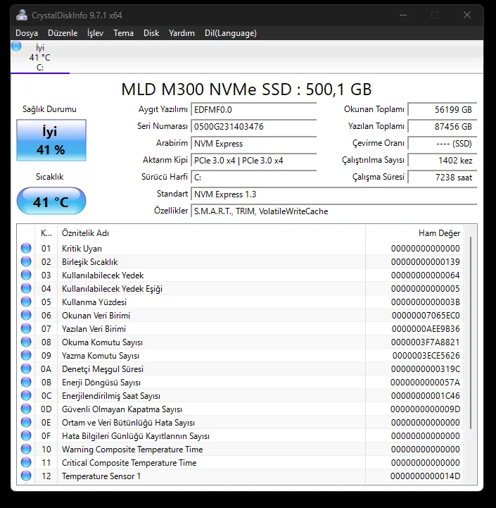Screen dimensions: 496x508
Task: Click status orb of Yazılan Veri Birimi row
Action: [x=26, y=328]
